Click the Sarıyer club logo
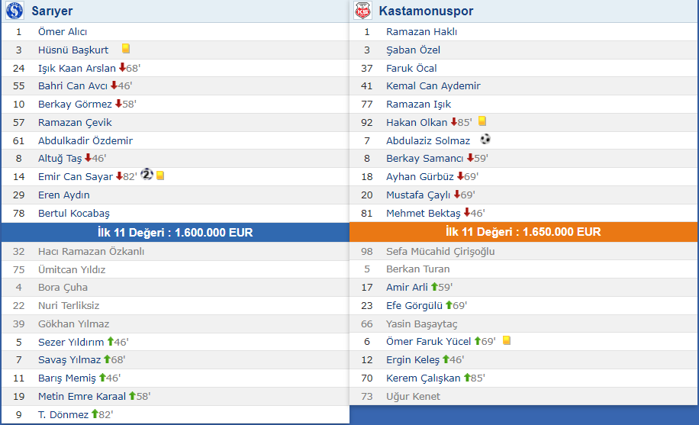This screenshot has width=699, height=425. 14,11
